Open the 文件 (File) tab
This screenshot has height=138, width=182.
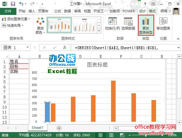click(x=8, y=11)
